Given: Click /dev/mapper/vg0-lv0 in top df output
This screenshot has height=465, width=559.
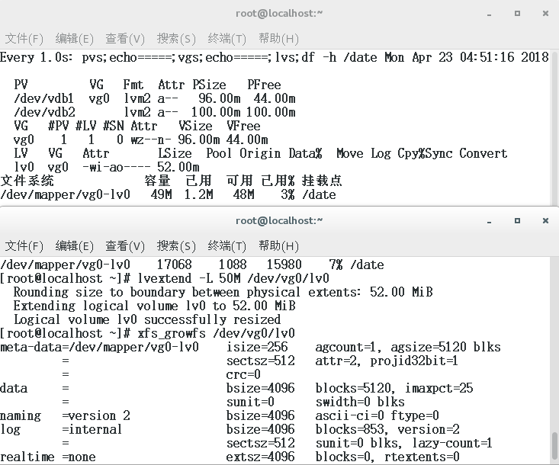Looking at the screenshot, I should point(66,195).
